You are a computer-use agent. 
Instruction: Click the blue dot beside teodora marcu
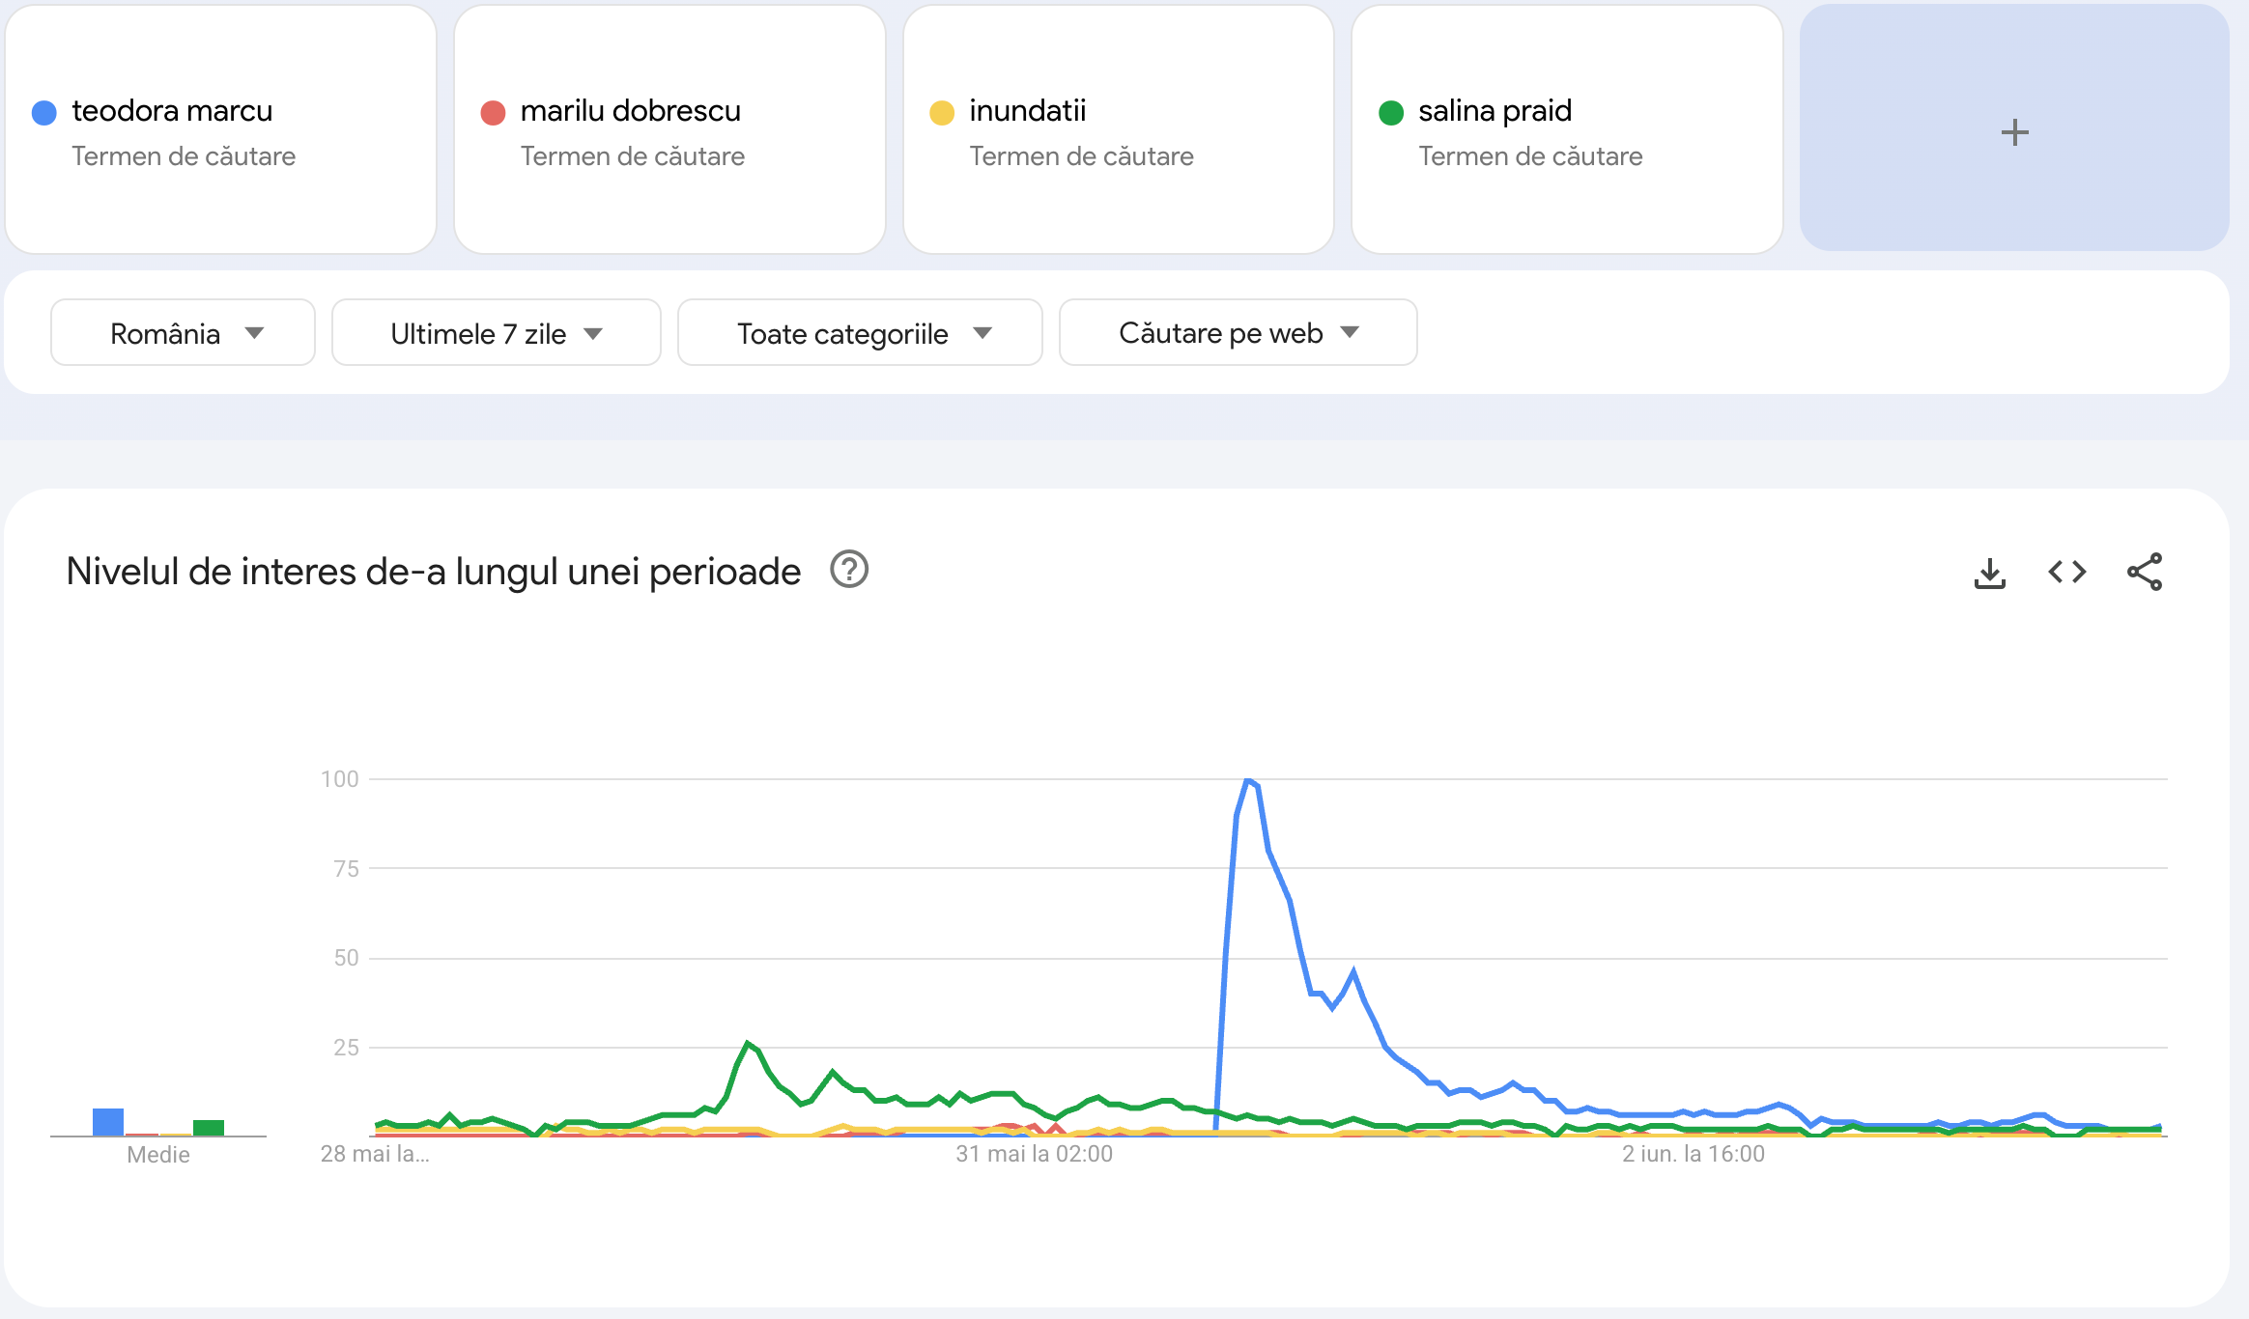click(x=44, y=113)
